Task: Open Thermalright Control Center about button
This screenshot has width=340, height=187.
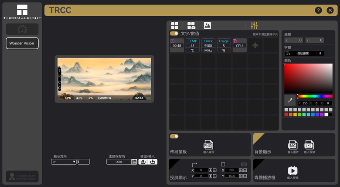Action: [22, 177]
